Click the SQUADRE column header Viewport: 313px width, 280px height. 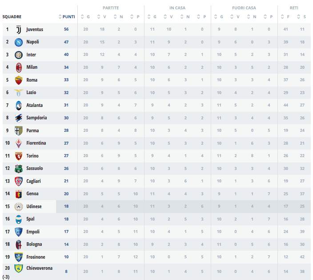tap(12, 17)
